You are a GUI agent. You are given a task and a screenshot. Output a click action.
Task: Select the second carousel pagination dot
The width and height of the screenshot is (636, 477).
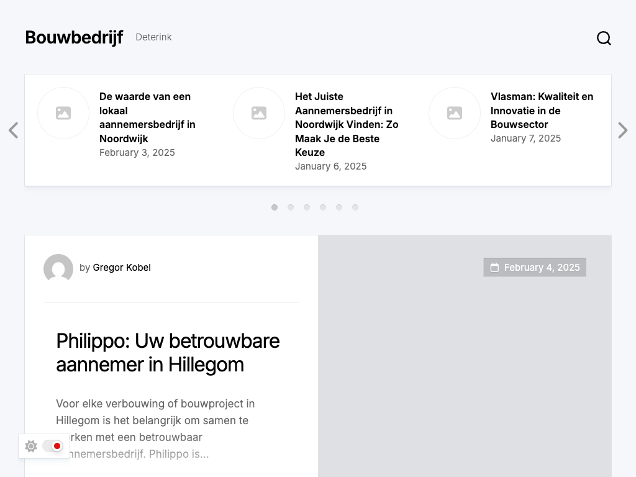291,207
